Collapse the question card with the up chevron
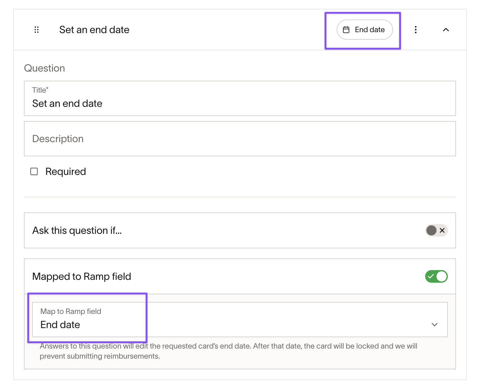The height and width of the screenshot is (387, 485). coord(446,30)
